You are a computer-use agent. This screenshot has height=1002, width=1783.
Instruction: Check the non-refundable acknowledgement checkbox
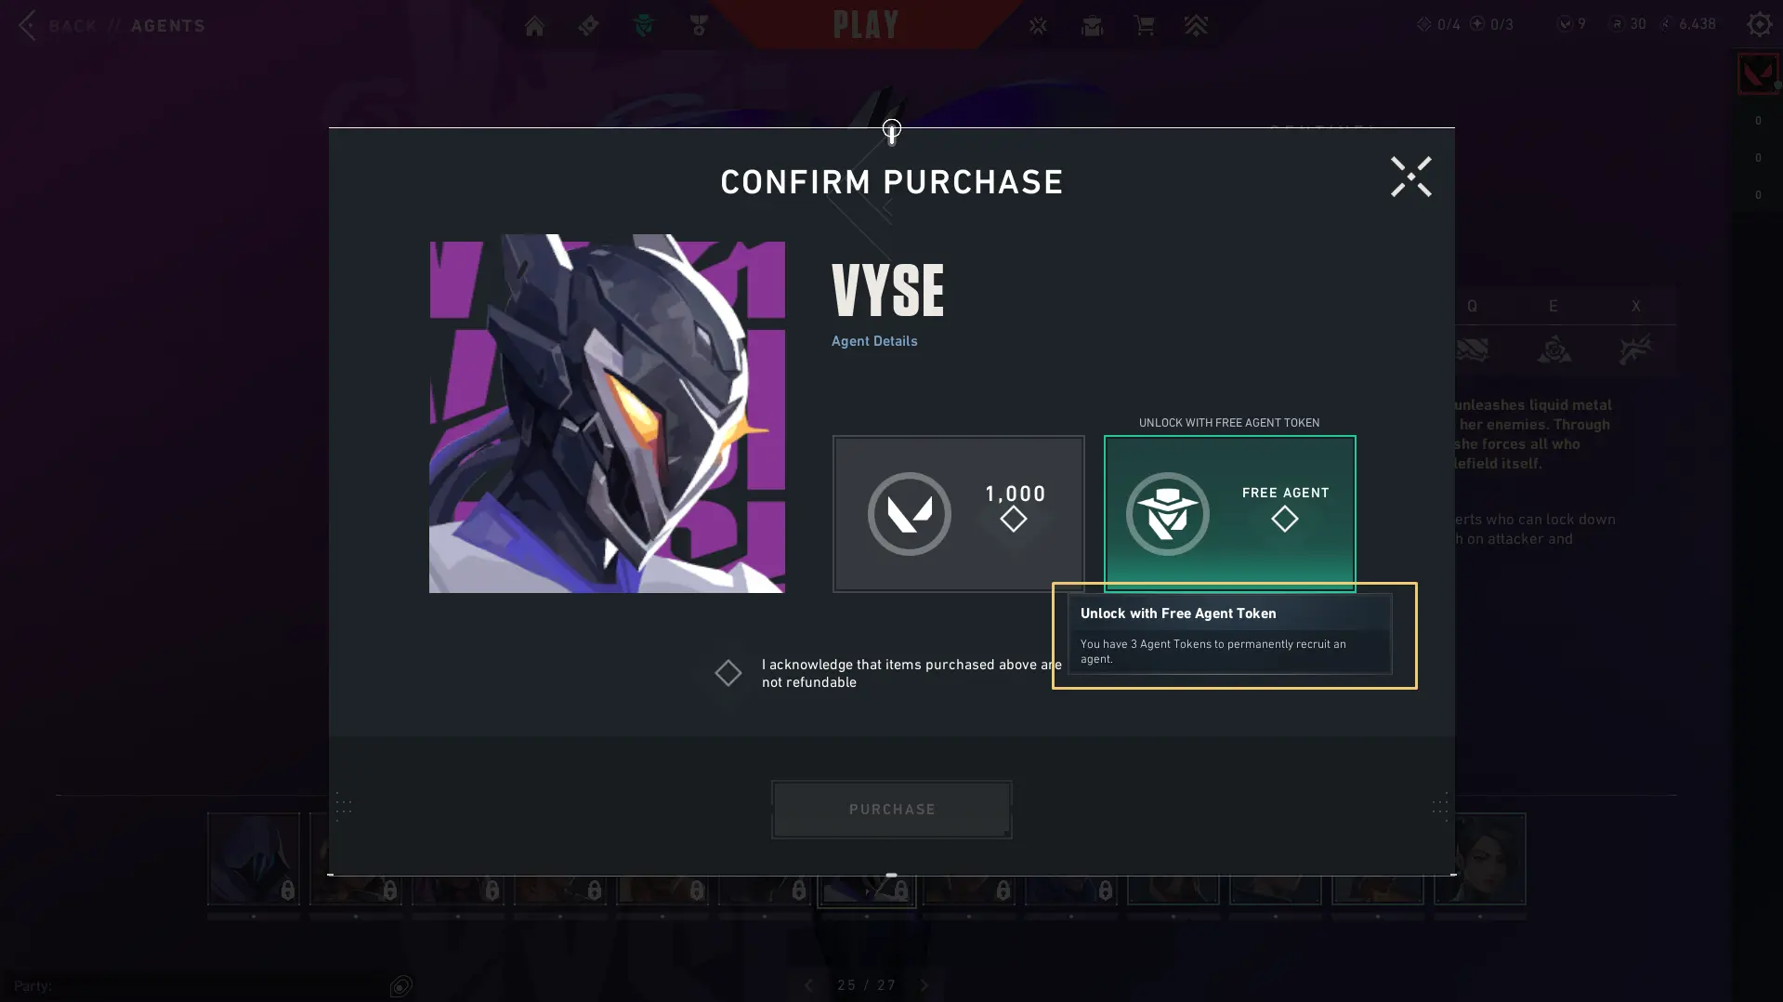click(x=728, y=673)
